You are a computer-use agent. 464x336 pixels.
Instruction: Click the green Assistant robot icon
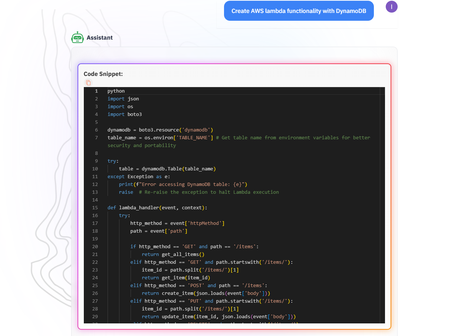point(78,37)
